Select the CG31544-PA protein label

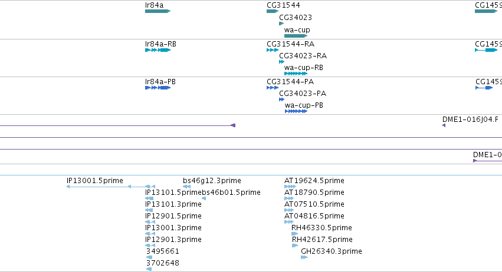(290, 82)
